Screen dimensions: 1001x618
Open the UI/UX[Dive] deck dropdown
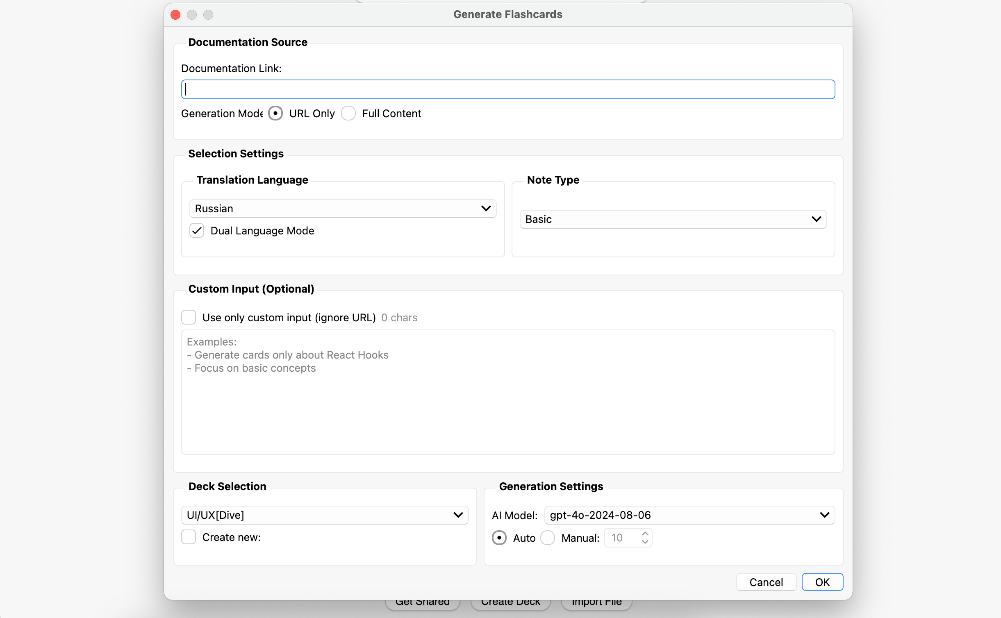click(325, 515)
